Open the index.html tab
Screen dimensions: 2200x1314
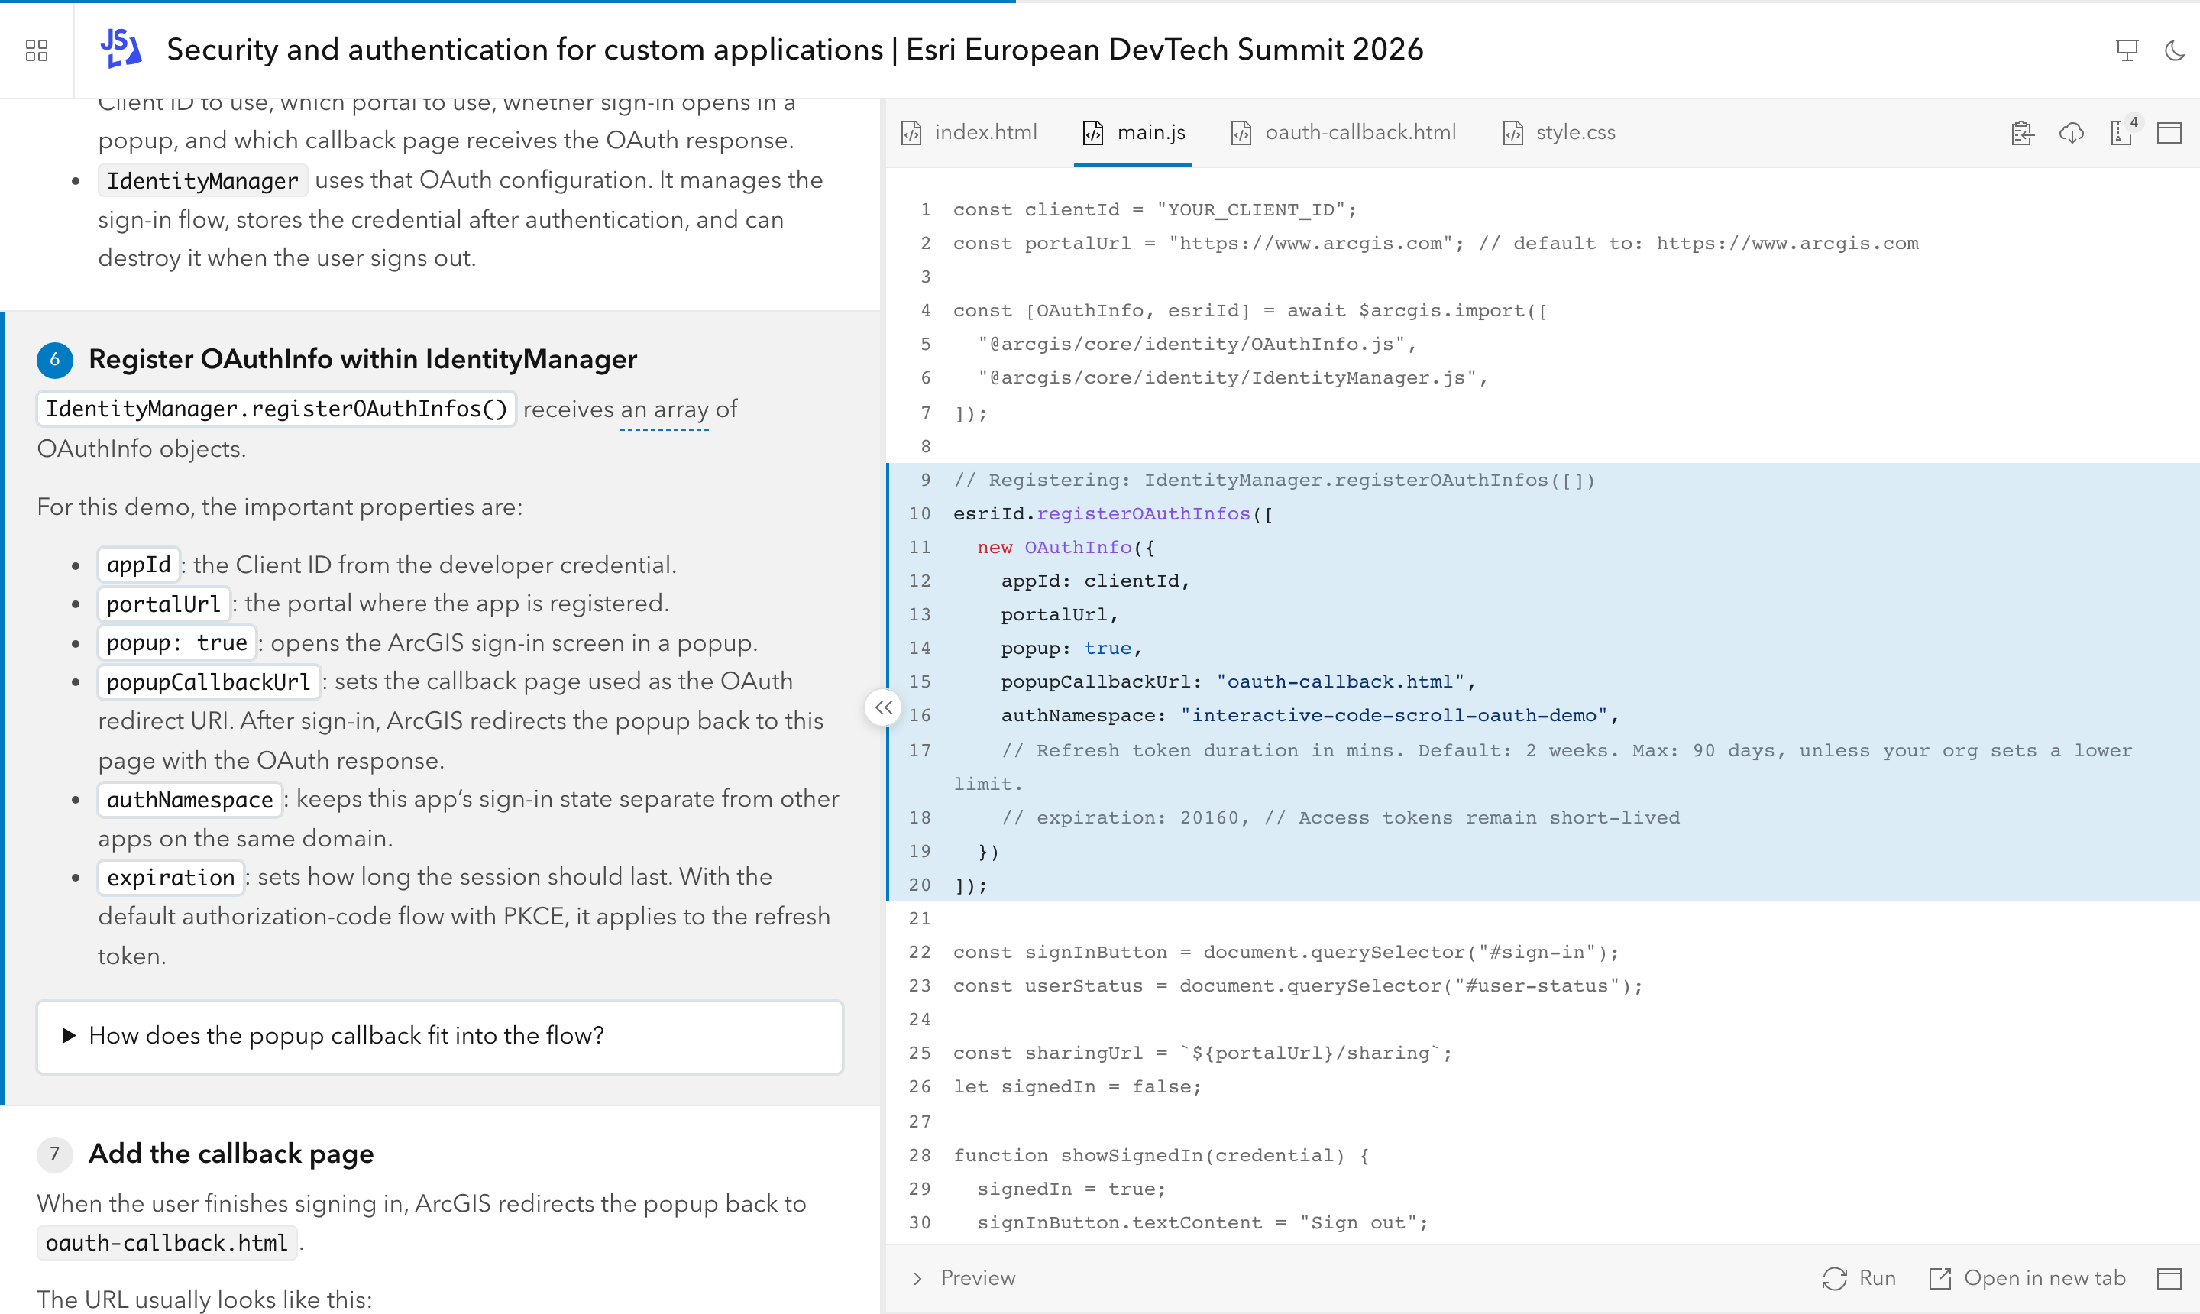969,132
